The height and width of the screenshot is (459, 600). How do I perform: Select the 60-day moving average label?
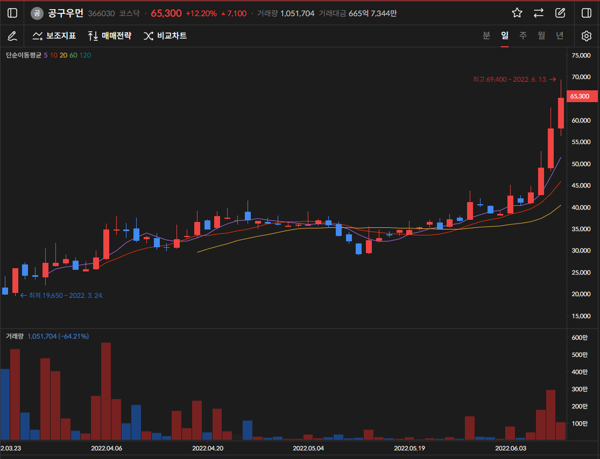[x=74, y=55]
